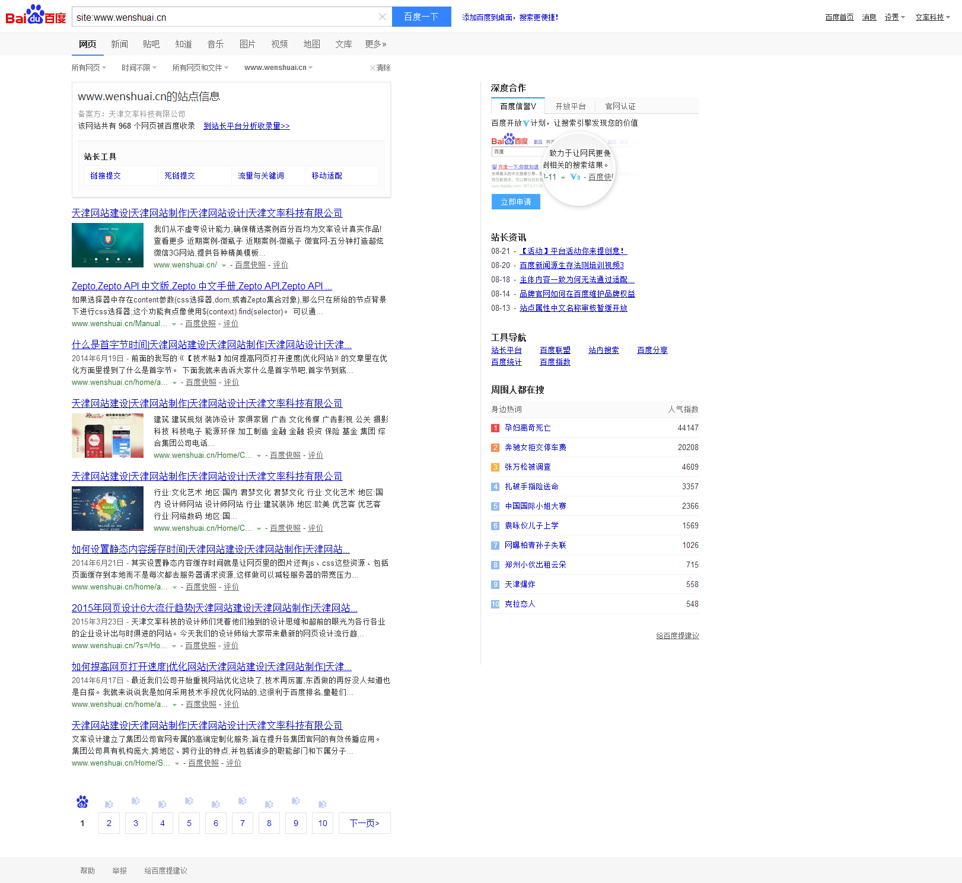Click the 立即申请 button
Image resolution: width=962 pixels, height=883 pixels.
(x=515, y=202)
